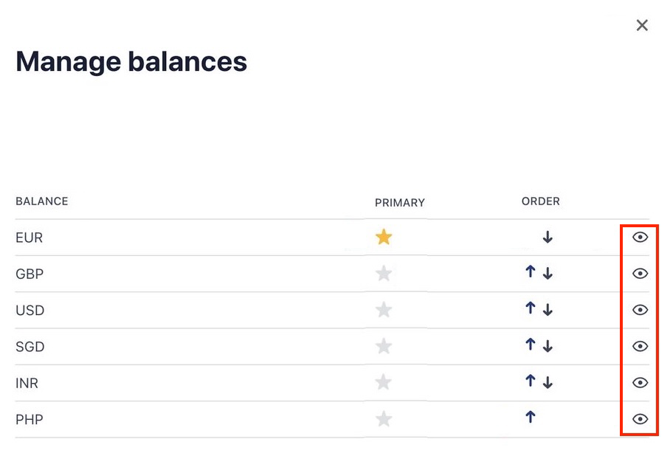The height and width of the screenshot is (470, 670).
Task: Hide the INR balance
Action: coord(640,382)
